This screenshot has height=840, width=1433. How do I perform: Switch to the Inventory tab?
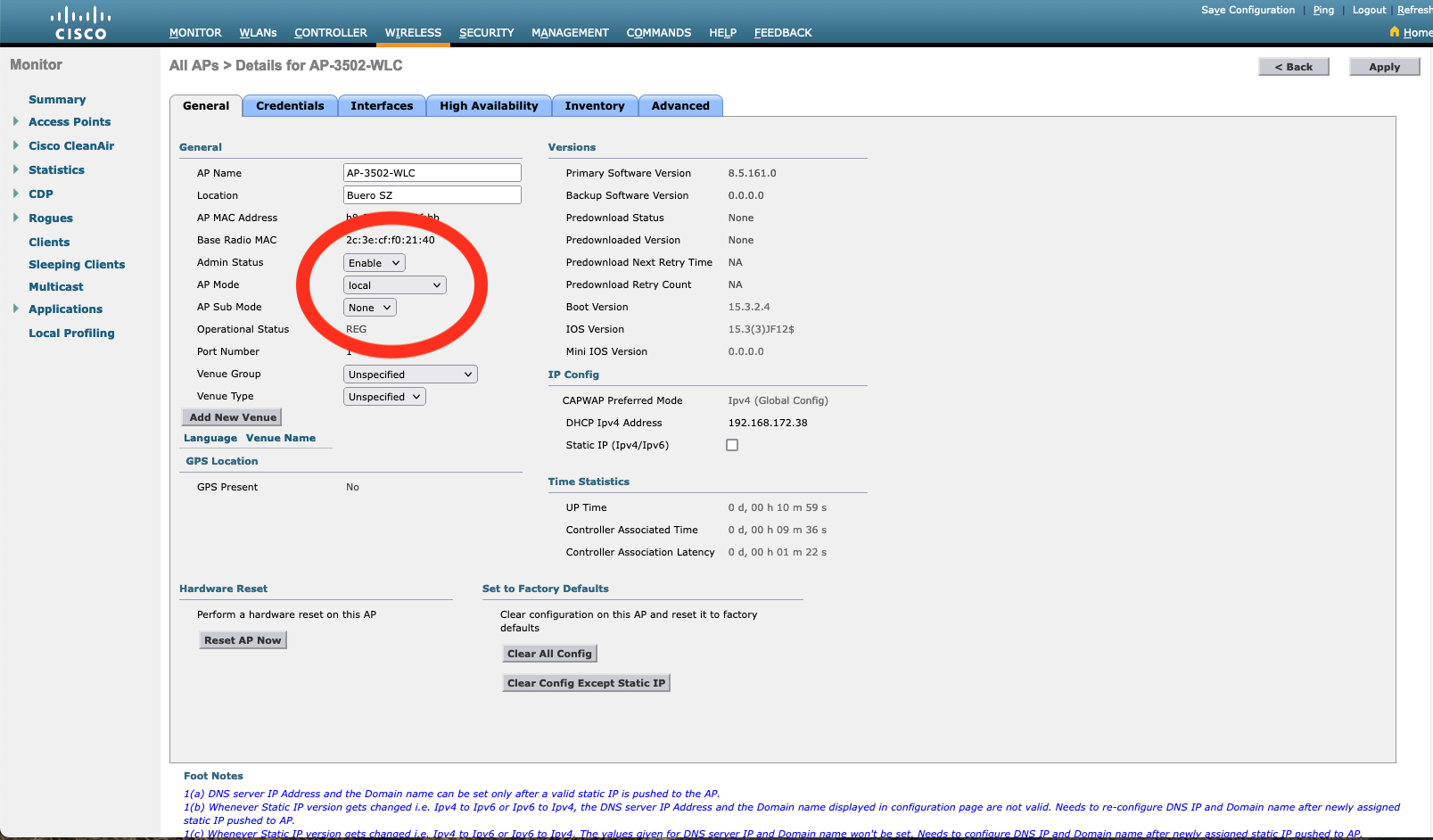[594, 105]
